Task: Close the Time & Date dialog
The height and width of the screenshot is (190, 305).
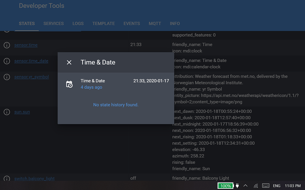Action: [x=69, y=62]
